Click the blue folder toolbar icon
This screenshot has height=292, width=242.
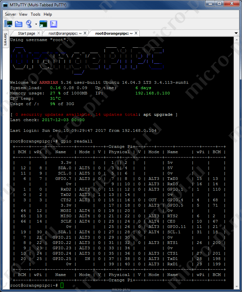(x=19, y=24)
